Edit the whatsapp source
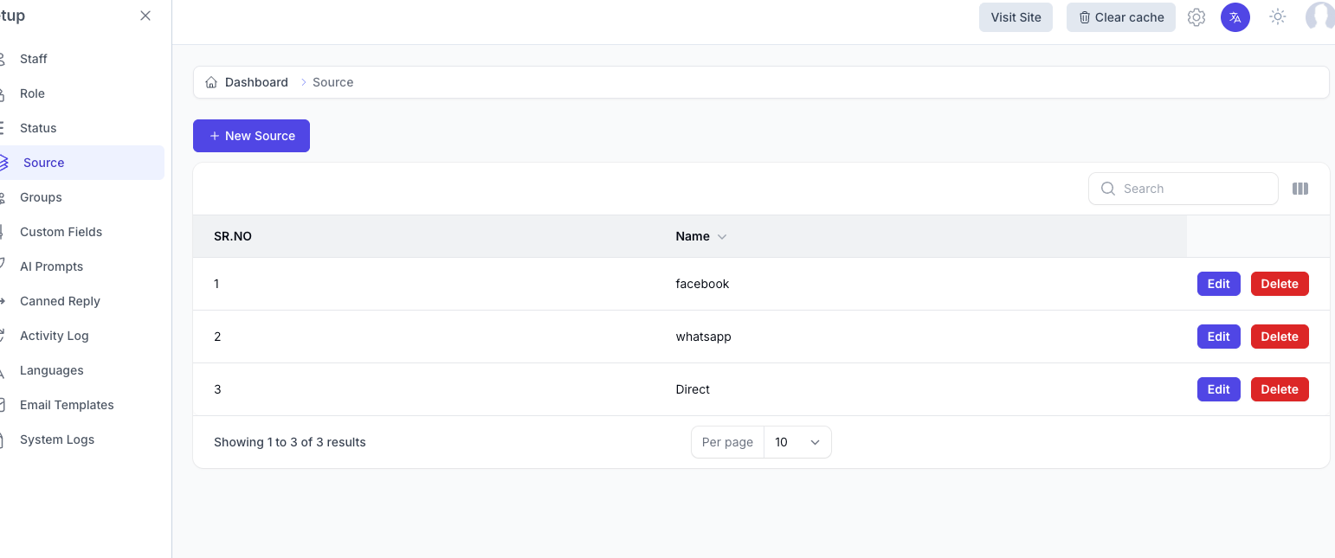This screenshot has height=558, width=1335. tap(1218, 337)
